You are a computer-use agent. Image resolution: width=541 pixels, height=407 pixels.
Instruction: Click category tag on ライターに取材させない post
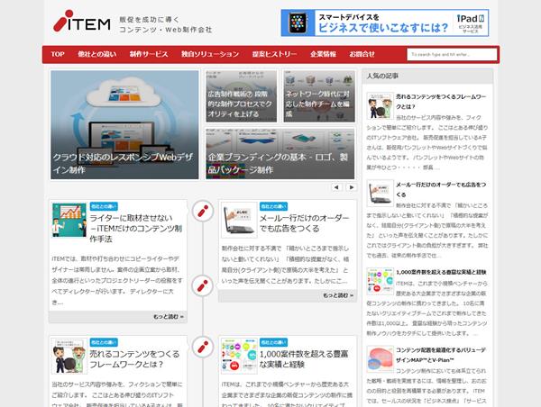click(104, 206)
